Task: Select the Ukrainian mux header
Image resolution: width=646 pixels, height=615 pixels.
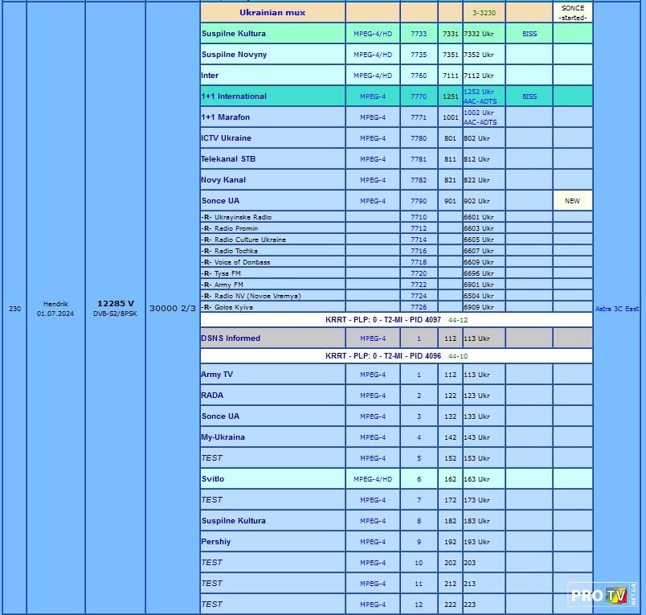Action: [x=272, y=13]
